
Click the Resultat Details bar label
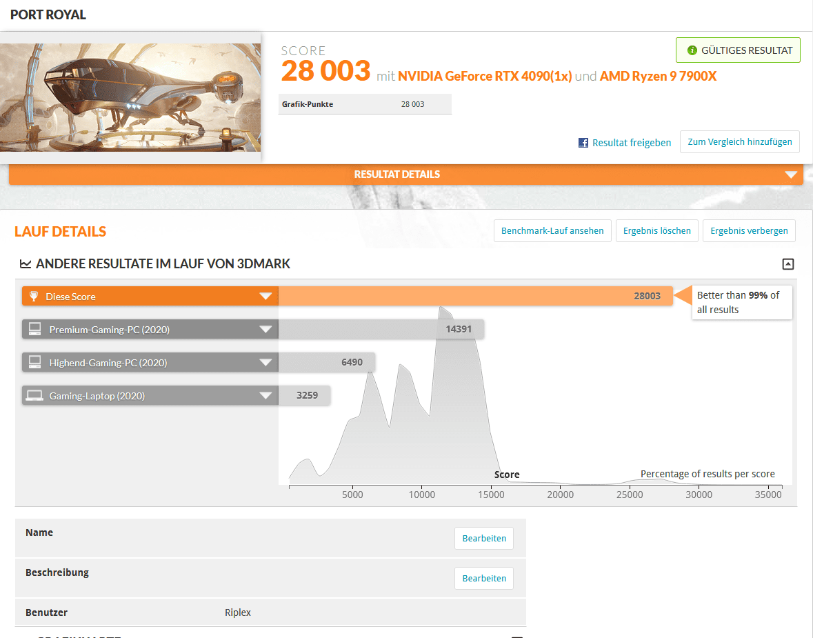(x=397, y=175)
